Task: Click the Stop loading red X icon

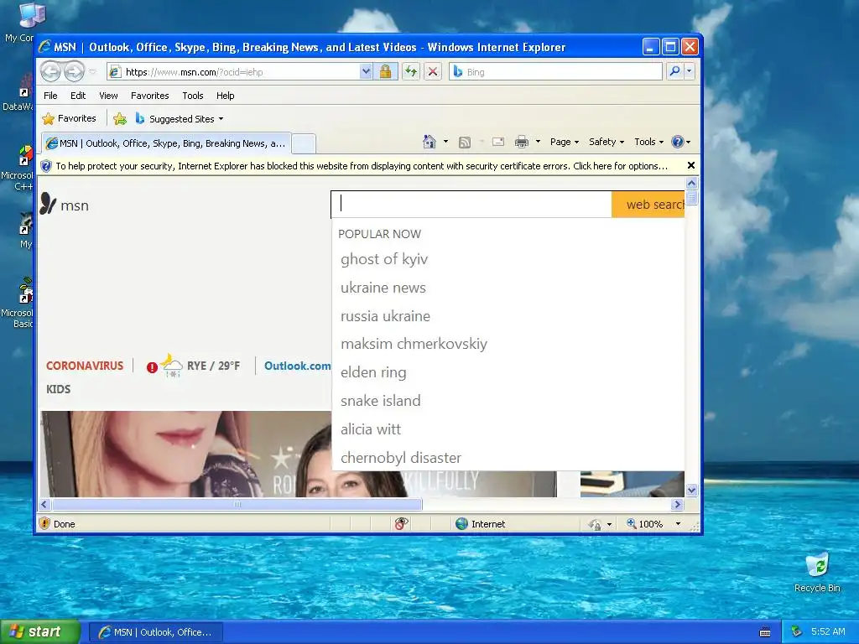Action: [433, 72]
